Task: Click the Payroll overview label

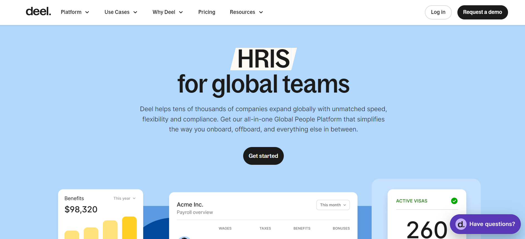Action: click(195, 212)
